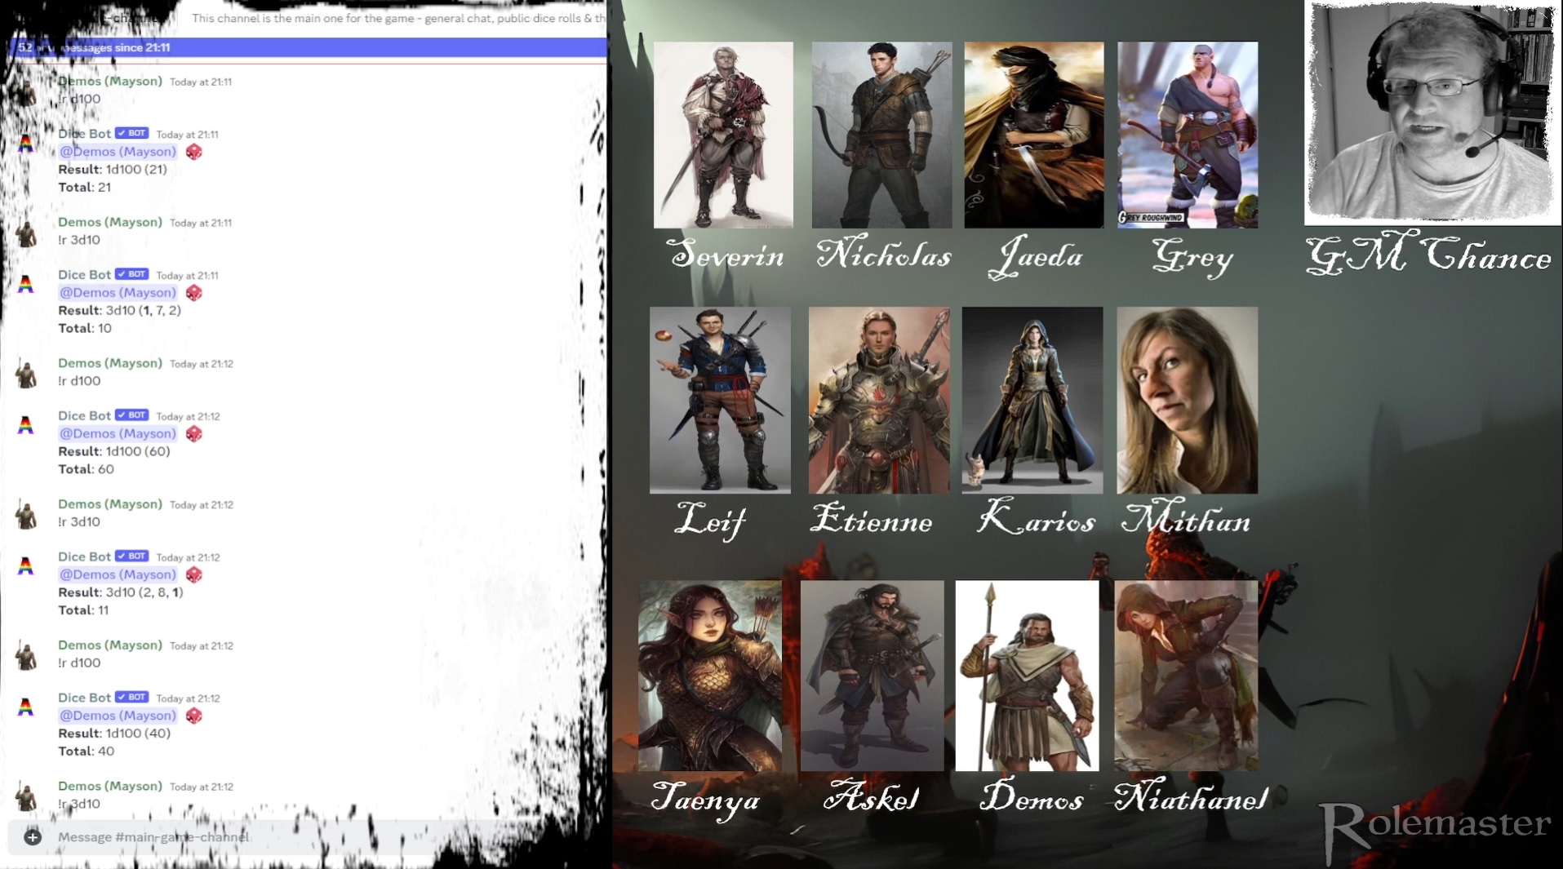Click the BOT badge on the Total: 10 Dice Bot message
Screen dimensions: 1563x869
(x=131, y=274)
